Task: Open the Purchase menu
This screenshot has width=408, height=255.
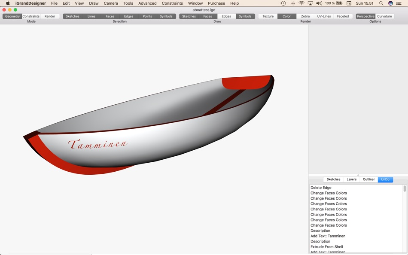Action: click(216, 3)
